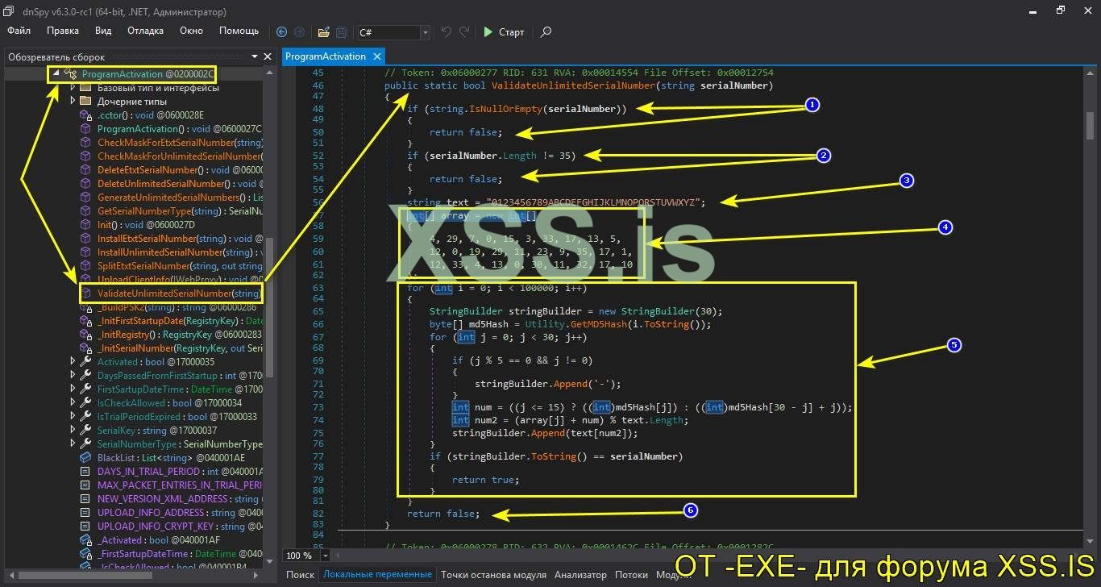Click the BlackList field icon
The height and width of the screenshot is (587, 1101).
(85, 458)
